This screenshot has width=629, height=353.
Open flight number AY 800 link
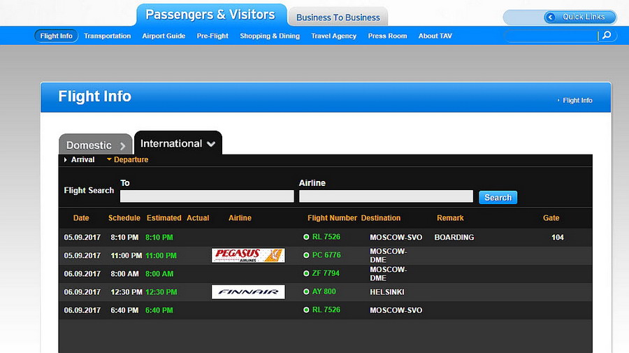(x=324, y=291)
